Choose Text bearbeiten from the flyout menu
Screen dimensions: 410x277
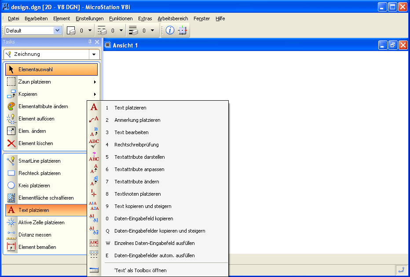click(131, 132)
